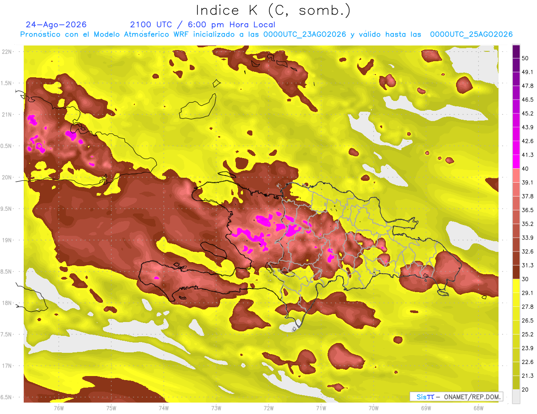Pick the dark purple swatch above value 50
This screenshot has width=537, height=414.
click(x=516, y=51)
